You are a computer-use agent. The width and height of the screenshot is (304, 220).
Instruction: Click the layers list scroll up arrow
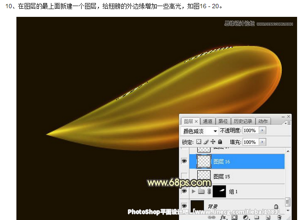pos(288,151)
